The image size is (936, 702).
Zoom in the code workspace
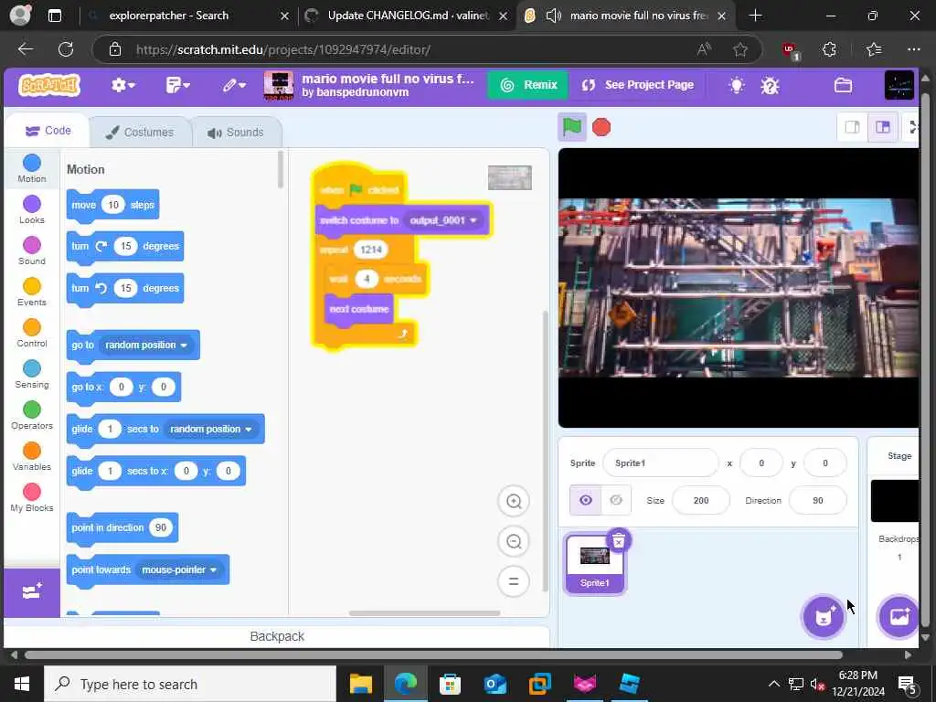(514, 502)
